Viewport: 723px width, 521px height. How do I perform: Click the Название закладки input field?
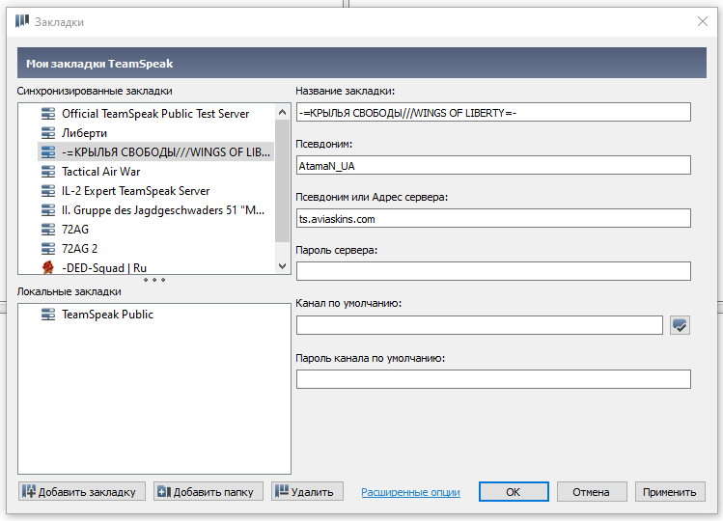click(x=493, y=112)
